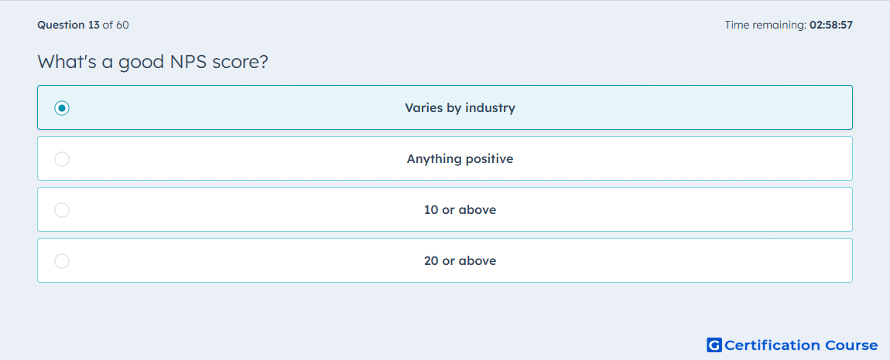The image size is (890, 360).
Task: Click the '10 or above' answer text
Action: pyautogui.click(x=460, y=210)
